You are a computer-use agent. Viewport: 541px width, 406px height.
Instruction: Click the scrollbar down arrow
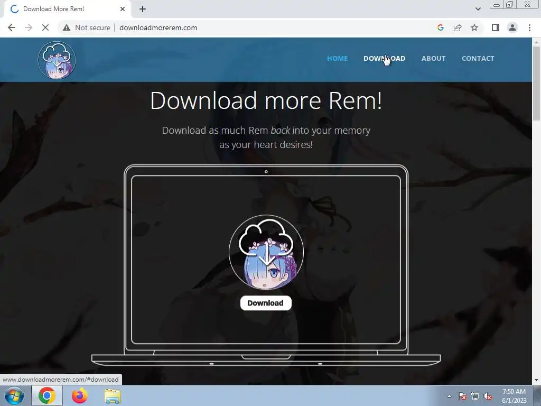(536, 380)
